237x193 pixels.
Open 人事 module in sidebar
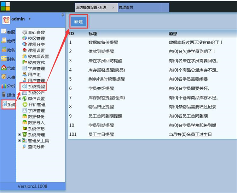[8, 77]
